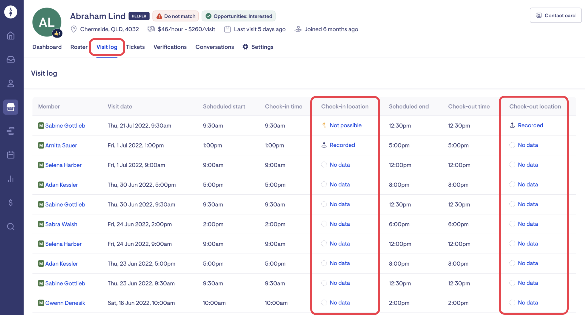Click Not possible check-in location link
The width and height of the screenshot is (587, 315).
345,125
